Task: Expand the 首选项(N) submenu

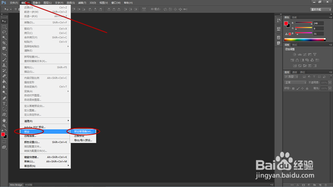Action: point(45,166)
